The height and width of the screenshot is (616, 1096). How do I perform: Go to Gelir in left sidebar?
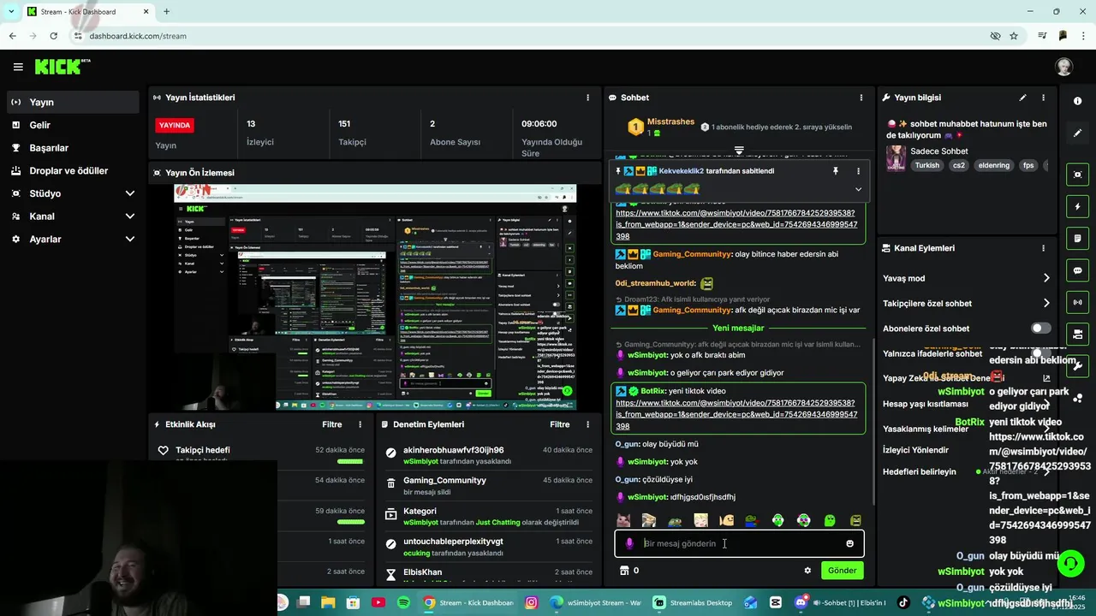(73, 125)
